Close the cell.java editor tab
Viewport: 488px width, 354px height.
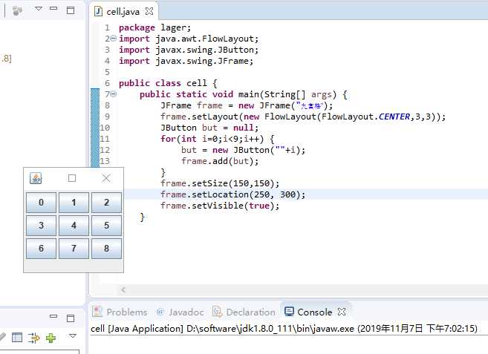click(149, 11)
